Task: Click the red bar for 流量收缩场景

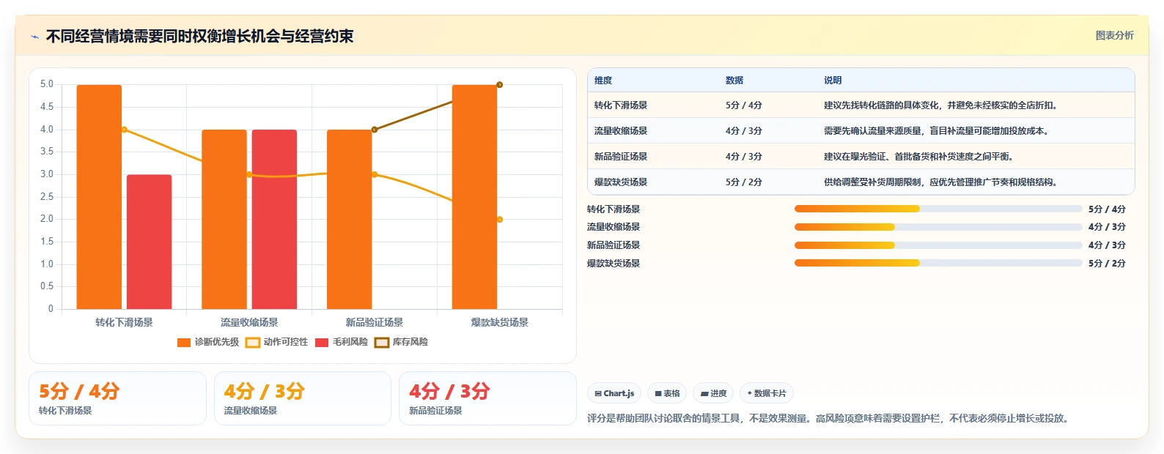Action: coord(274,220)
